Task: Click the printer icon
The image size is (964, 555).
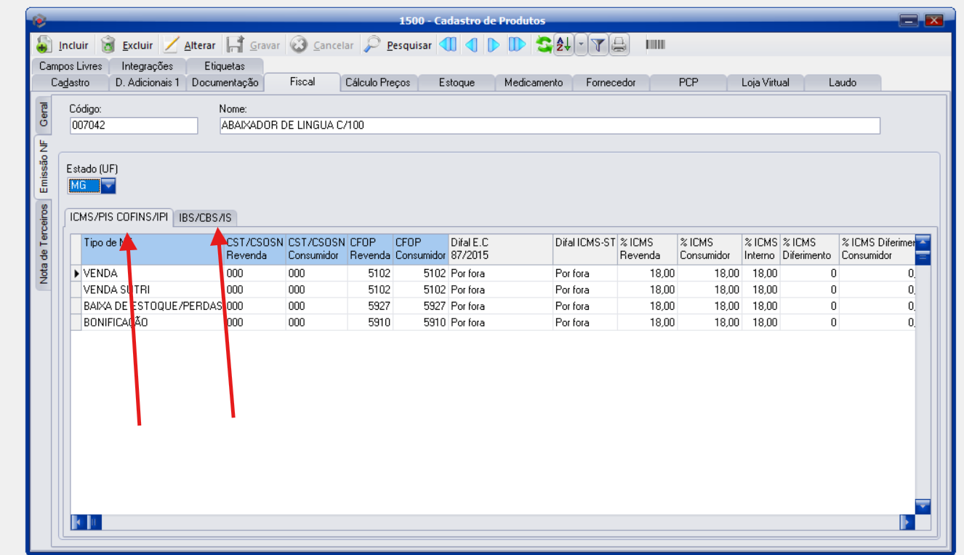Action: tap(619, 45)
